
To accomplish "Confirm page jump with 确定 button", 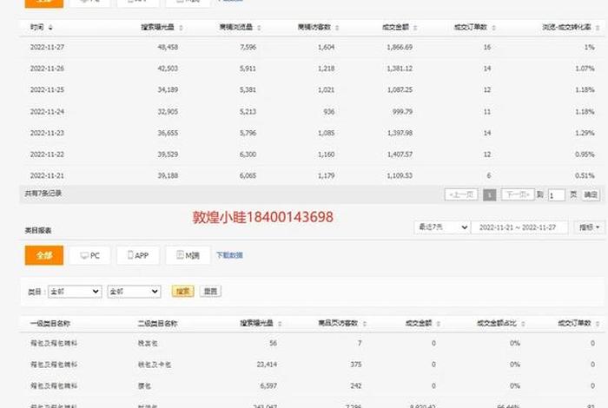I will 591,195.
